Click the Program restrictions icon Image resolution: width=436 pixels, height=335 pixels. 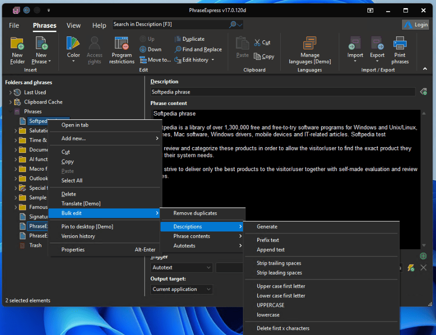[x=122, y=50]
